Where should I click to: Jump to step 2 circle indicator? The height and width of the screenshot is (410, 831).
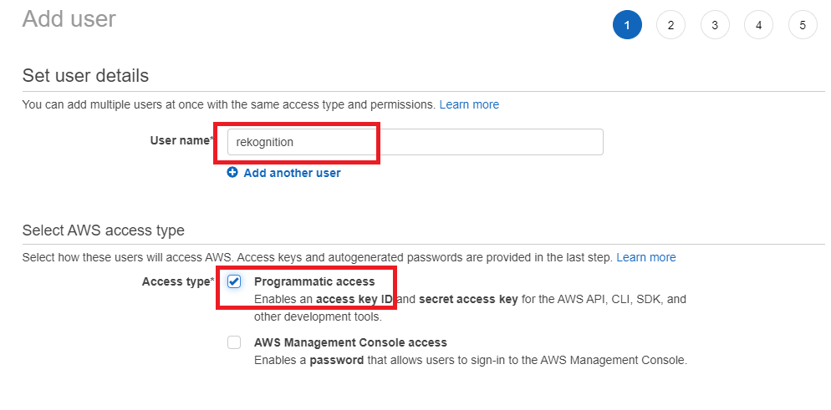click(670, 25)
